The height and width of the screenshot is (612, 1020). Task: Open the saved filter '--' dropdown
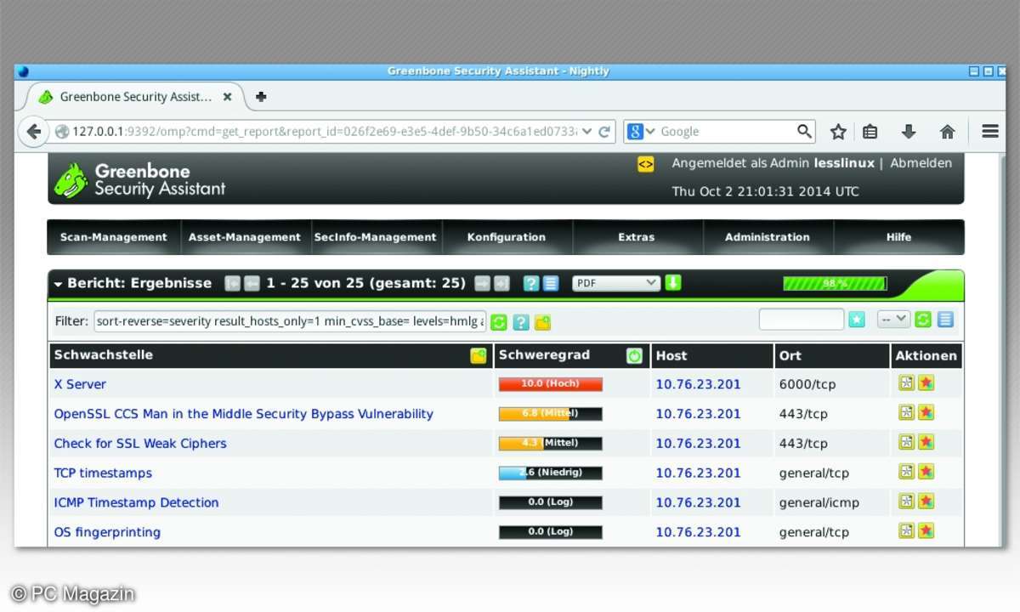tap(893, 319)
